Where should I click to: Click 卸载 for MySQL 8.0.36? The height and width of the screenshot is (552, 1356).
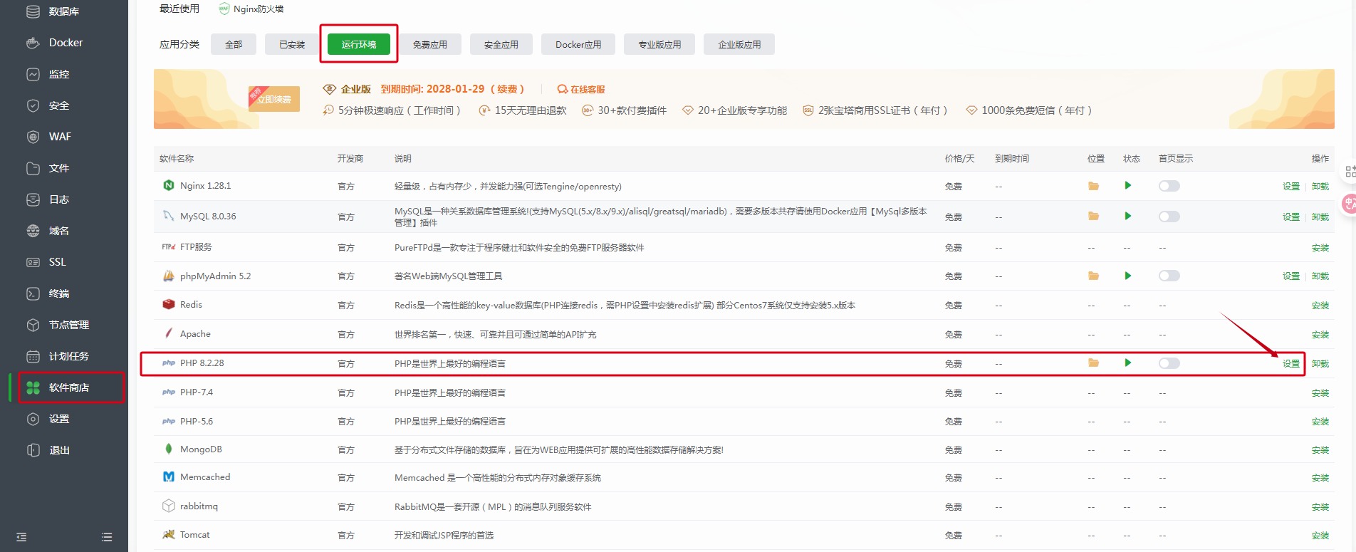1320,217
